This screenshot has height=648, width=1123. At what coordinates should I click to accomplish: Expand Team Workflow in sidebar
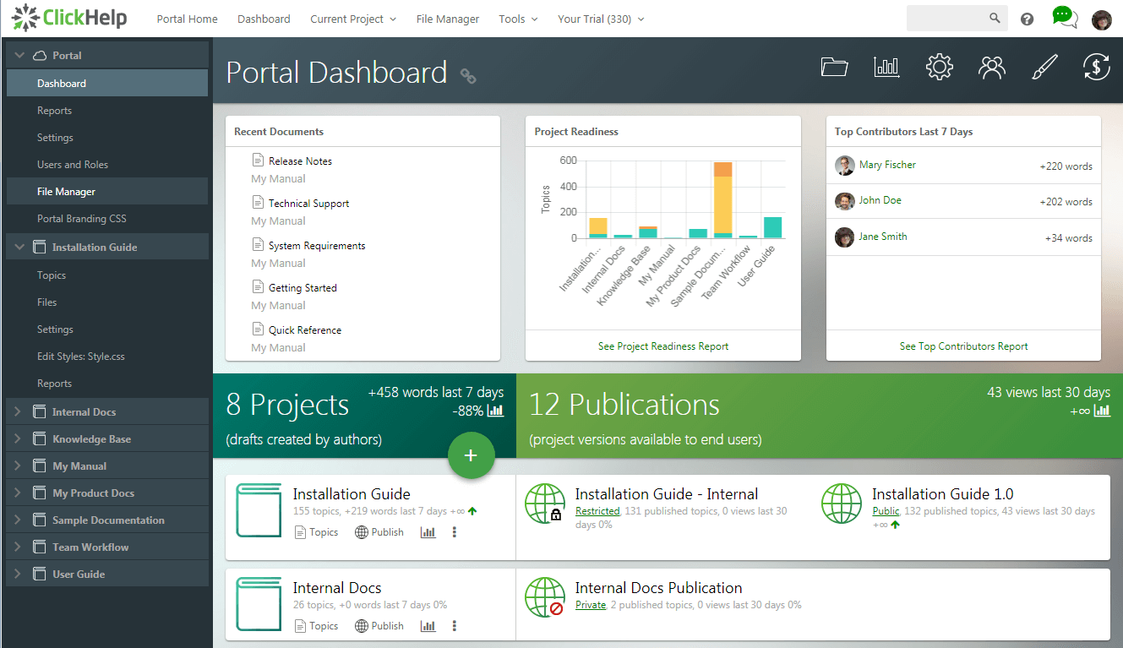(x=18, y=547)
